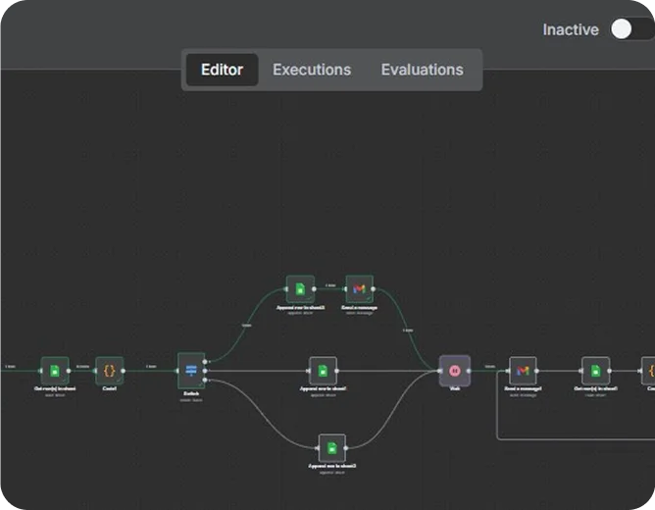Select the middle branch Google Sheets append node
Screen dimensions: 655x510
tap(323, 371)
